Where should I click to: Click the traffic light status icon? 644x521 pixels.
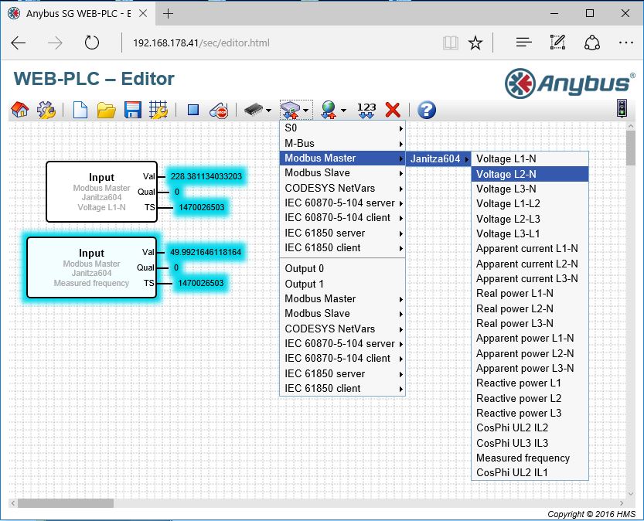[622, 108]
